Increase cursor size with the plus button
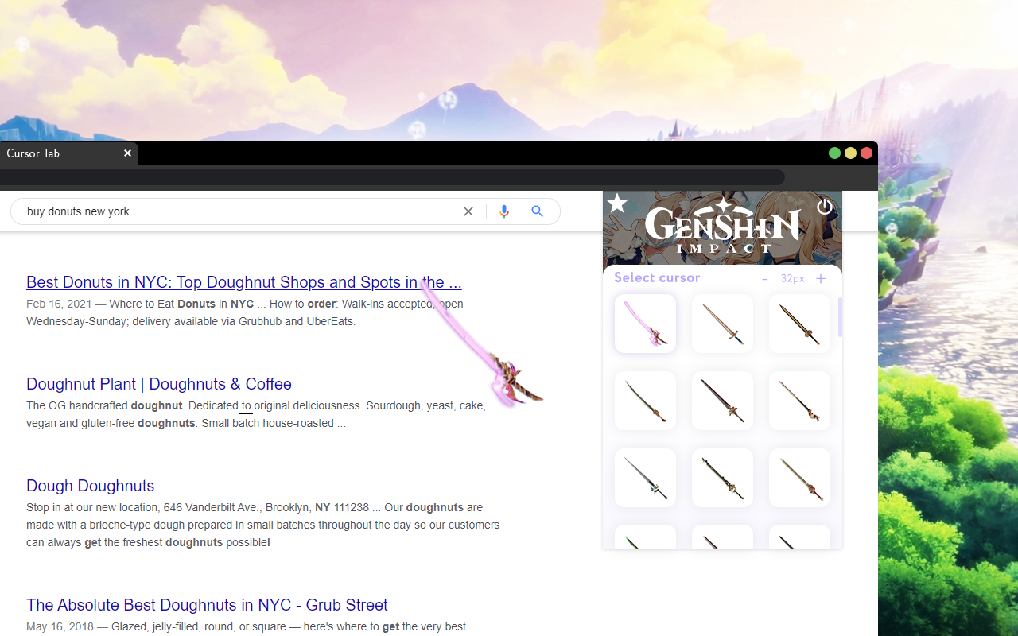Image resolution: width=1018 pixels, height=636 pixels. tap(821, 279)
